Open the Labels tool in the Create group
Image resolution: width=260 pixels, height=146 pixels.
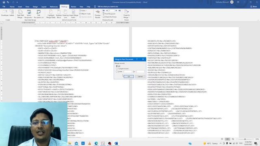pyautogui.click(x=12, y=13)
